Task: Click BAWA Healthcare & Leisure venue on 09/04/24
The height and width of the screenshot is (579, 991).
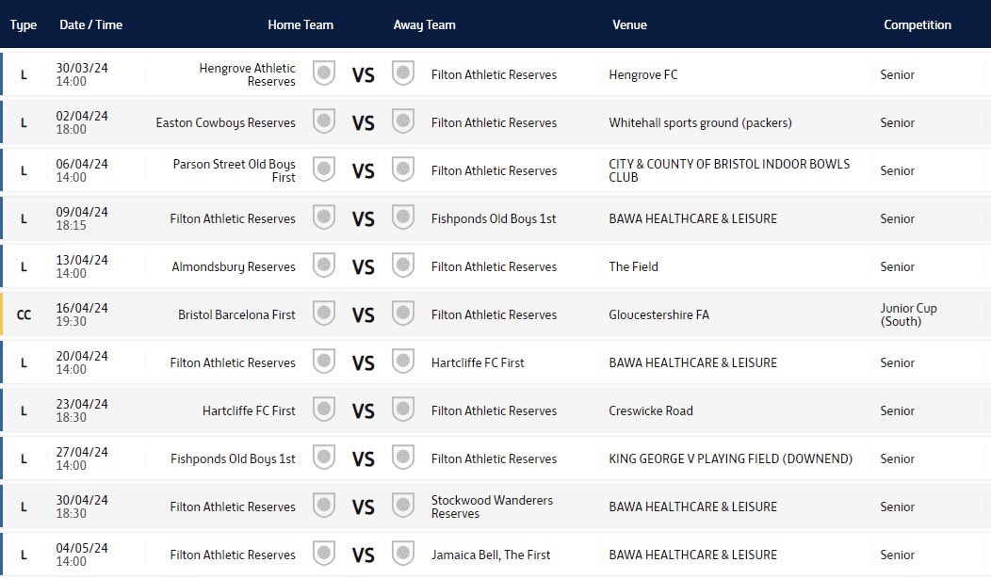Action: [692, 218]
